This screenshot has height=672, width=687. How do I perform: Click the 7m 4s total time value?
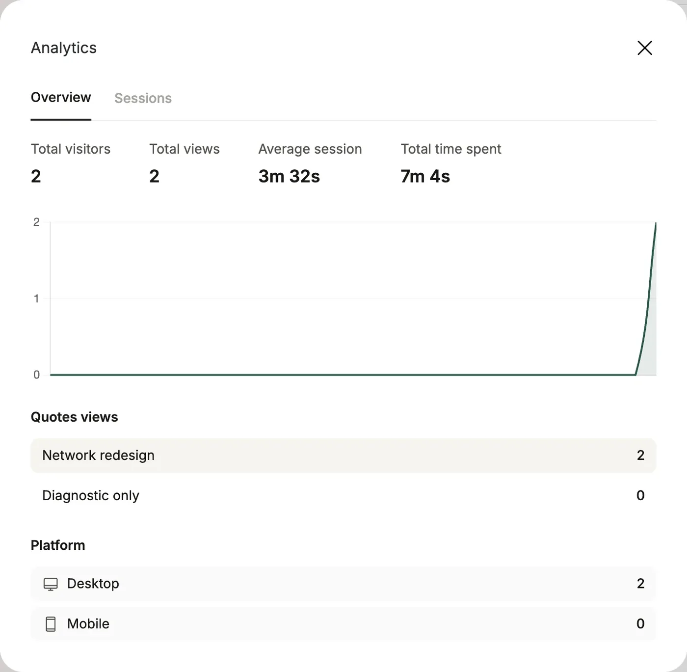point(425,176)
